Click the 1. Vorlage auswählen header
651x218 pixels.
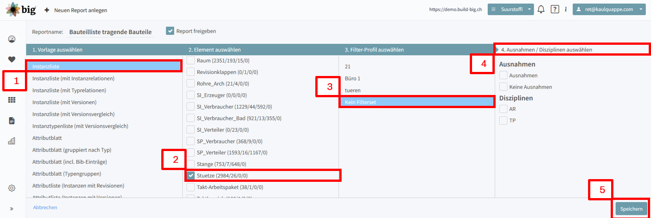104,50
